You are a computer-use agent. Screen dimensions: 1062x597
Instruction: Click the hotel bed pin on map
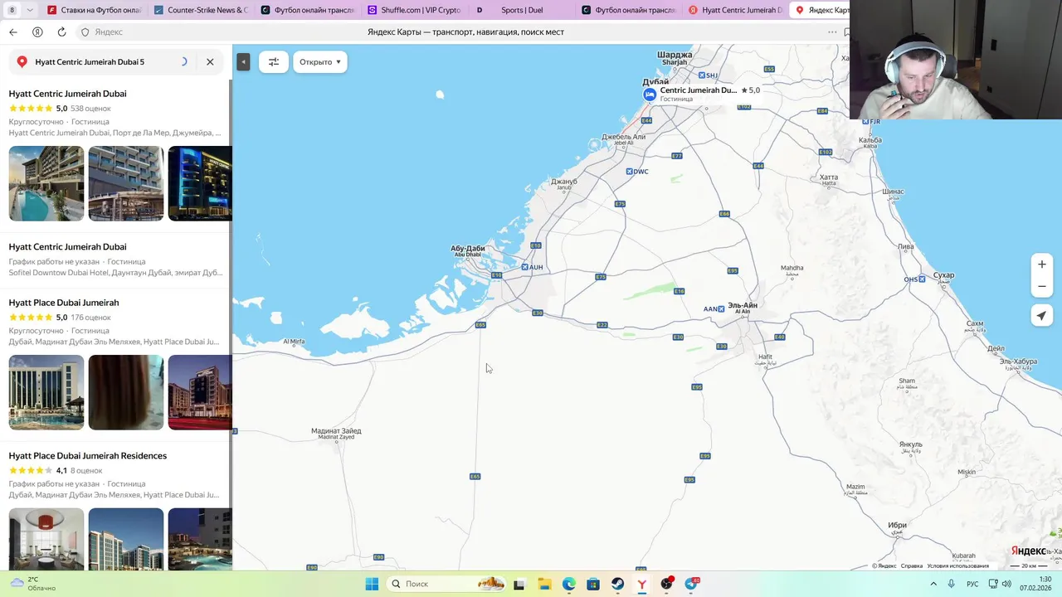click(650, 95)
